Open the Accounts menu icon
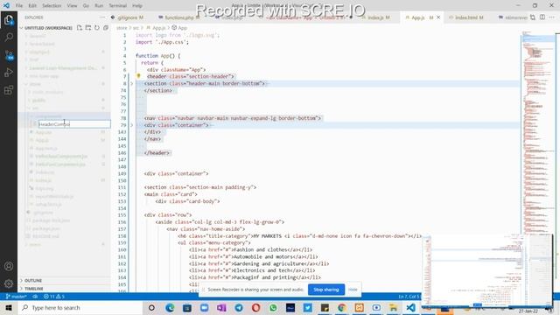Screen dimensions: 560x315 pos(9,266)
